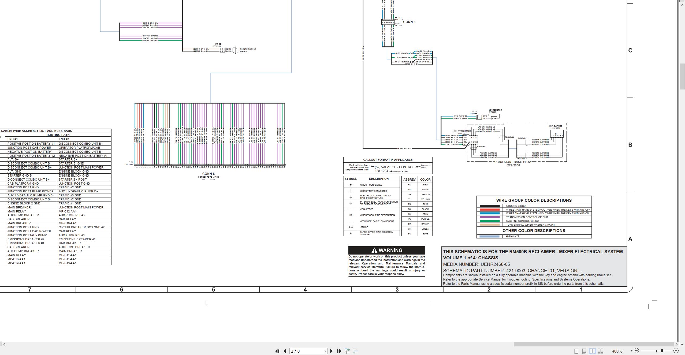Click the 400% zoom value field
This screenshot has width=685, height=355.
tap(618, 351)
